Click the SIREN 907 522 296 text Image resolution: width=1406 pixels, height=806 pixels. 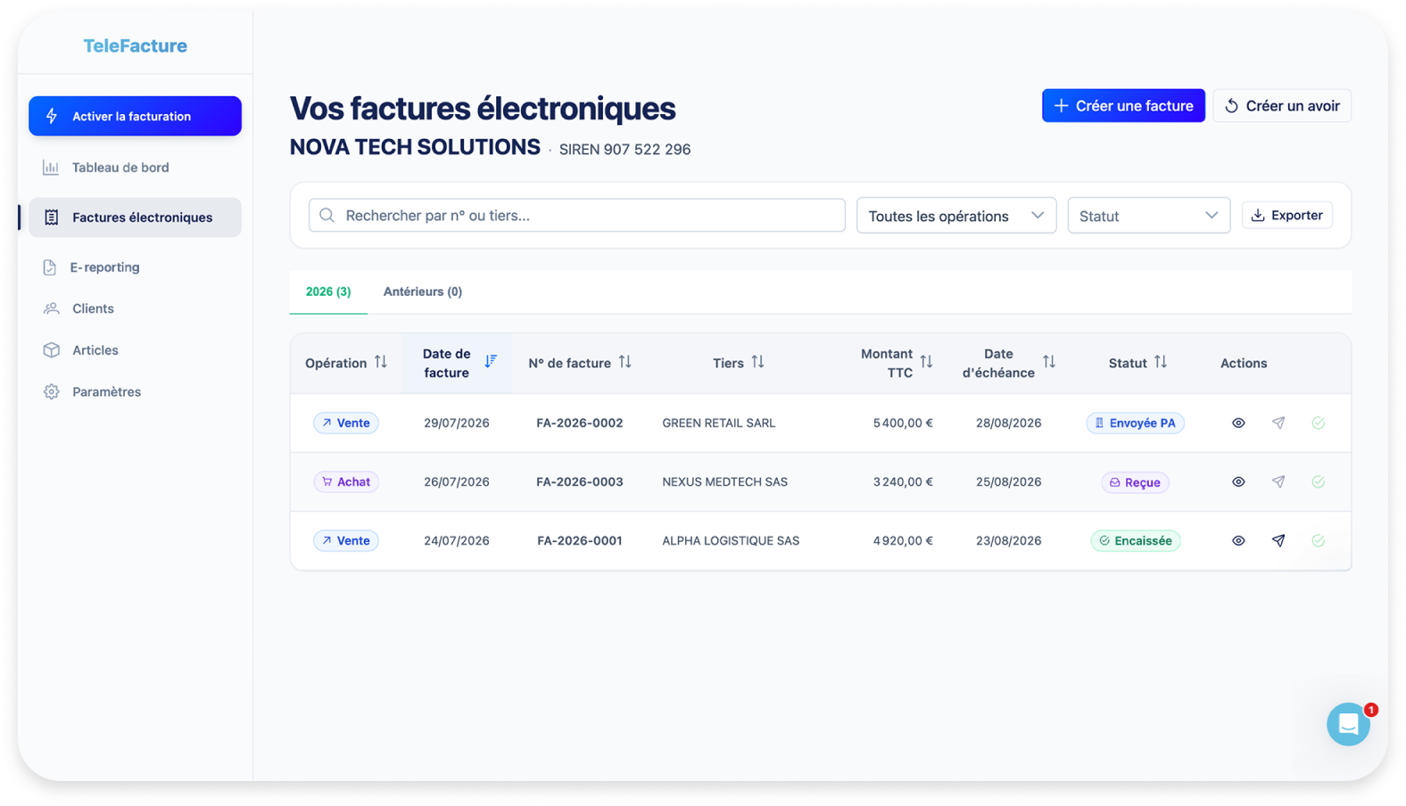click(625, 150)
